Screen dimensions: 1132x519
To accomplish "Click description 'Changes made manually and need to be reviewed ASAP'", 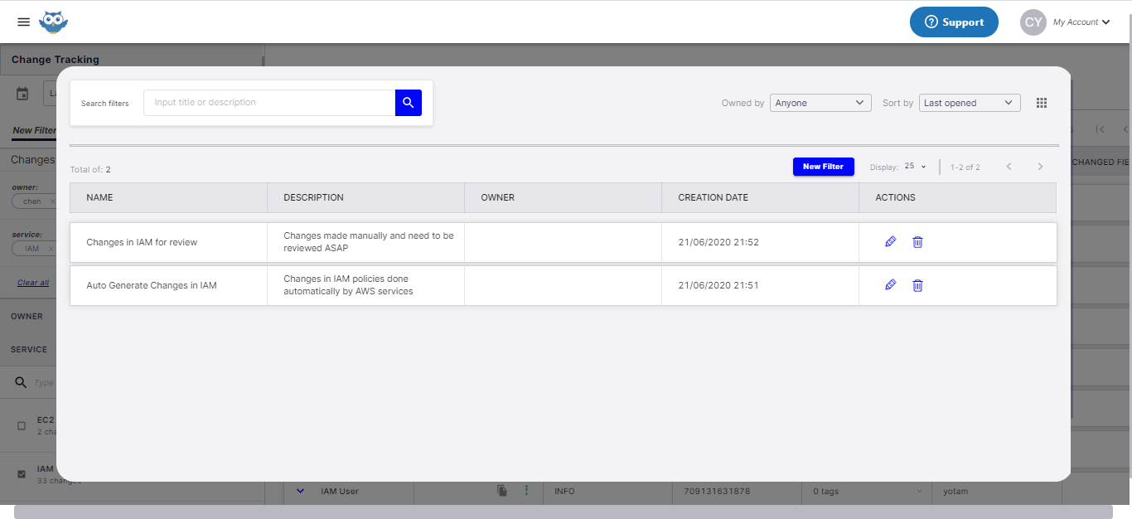I will pyautogui.click(x=369, y=242).
